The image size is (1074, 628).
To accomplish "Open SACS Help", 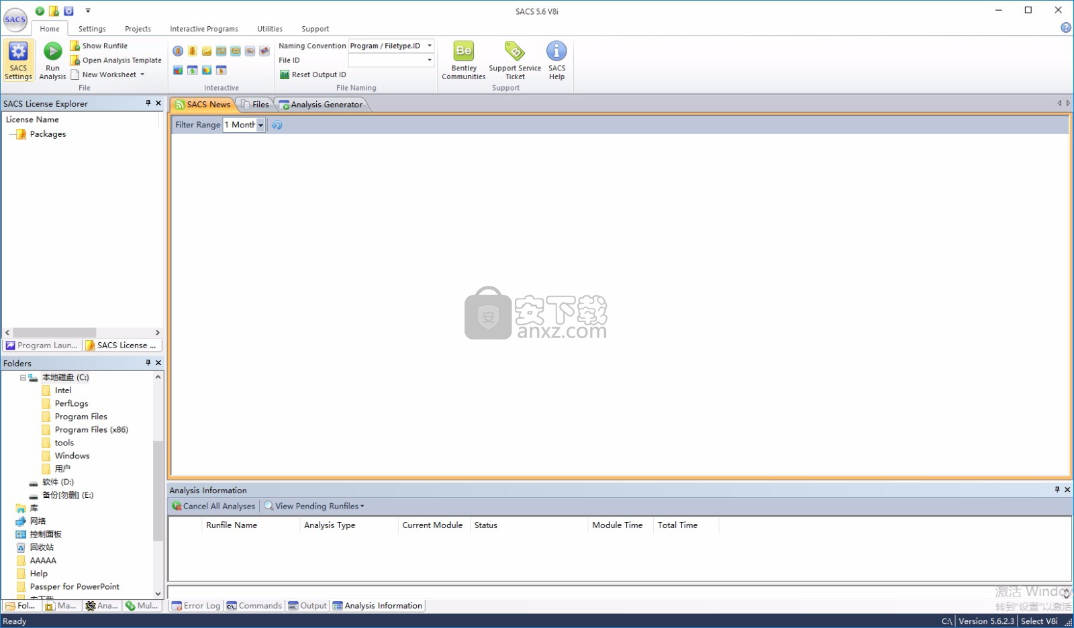I will pyautogui.click(x=556, y=60).
